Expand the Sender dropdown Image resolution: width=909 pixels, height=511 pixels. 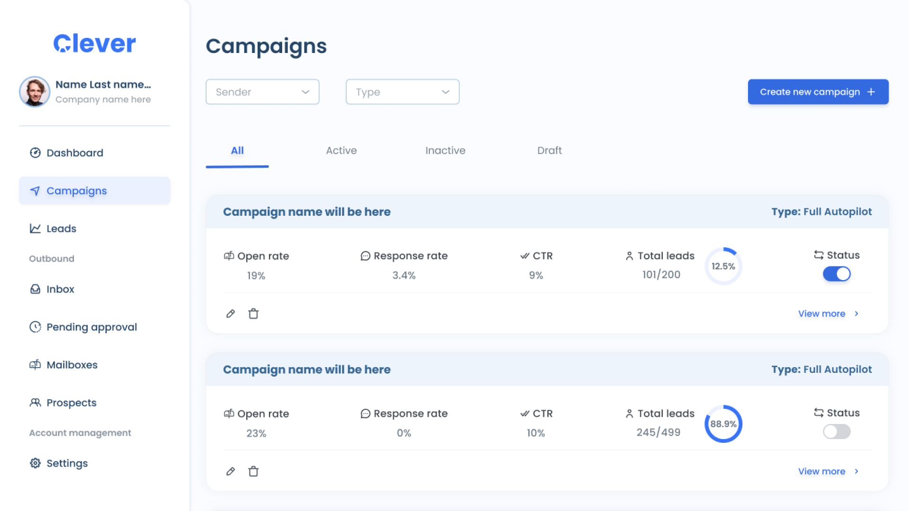click(262, 92)
